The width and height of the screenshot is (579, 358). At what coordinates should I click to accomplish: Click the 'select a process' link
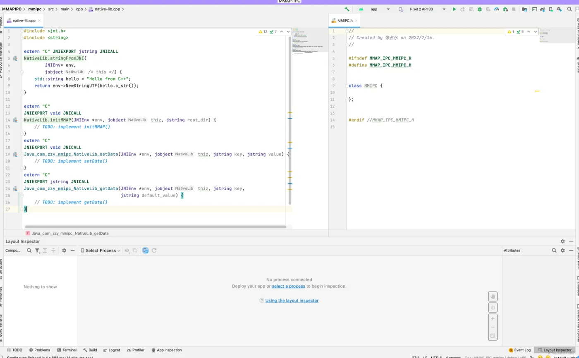click(x=288, y=286)
